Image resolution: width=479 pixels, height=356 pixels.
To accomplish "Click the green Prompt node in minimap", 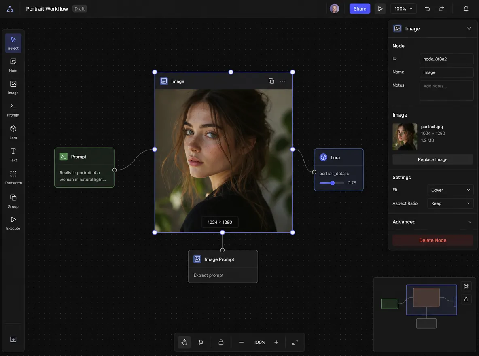I will click(x=390, y=304).
